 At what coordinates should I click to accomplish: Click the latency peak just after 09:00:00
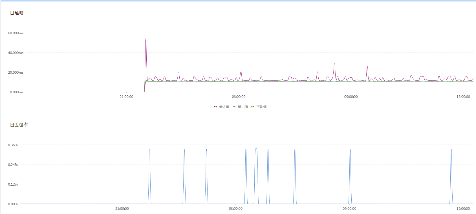(367, 67)
